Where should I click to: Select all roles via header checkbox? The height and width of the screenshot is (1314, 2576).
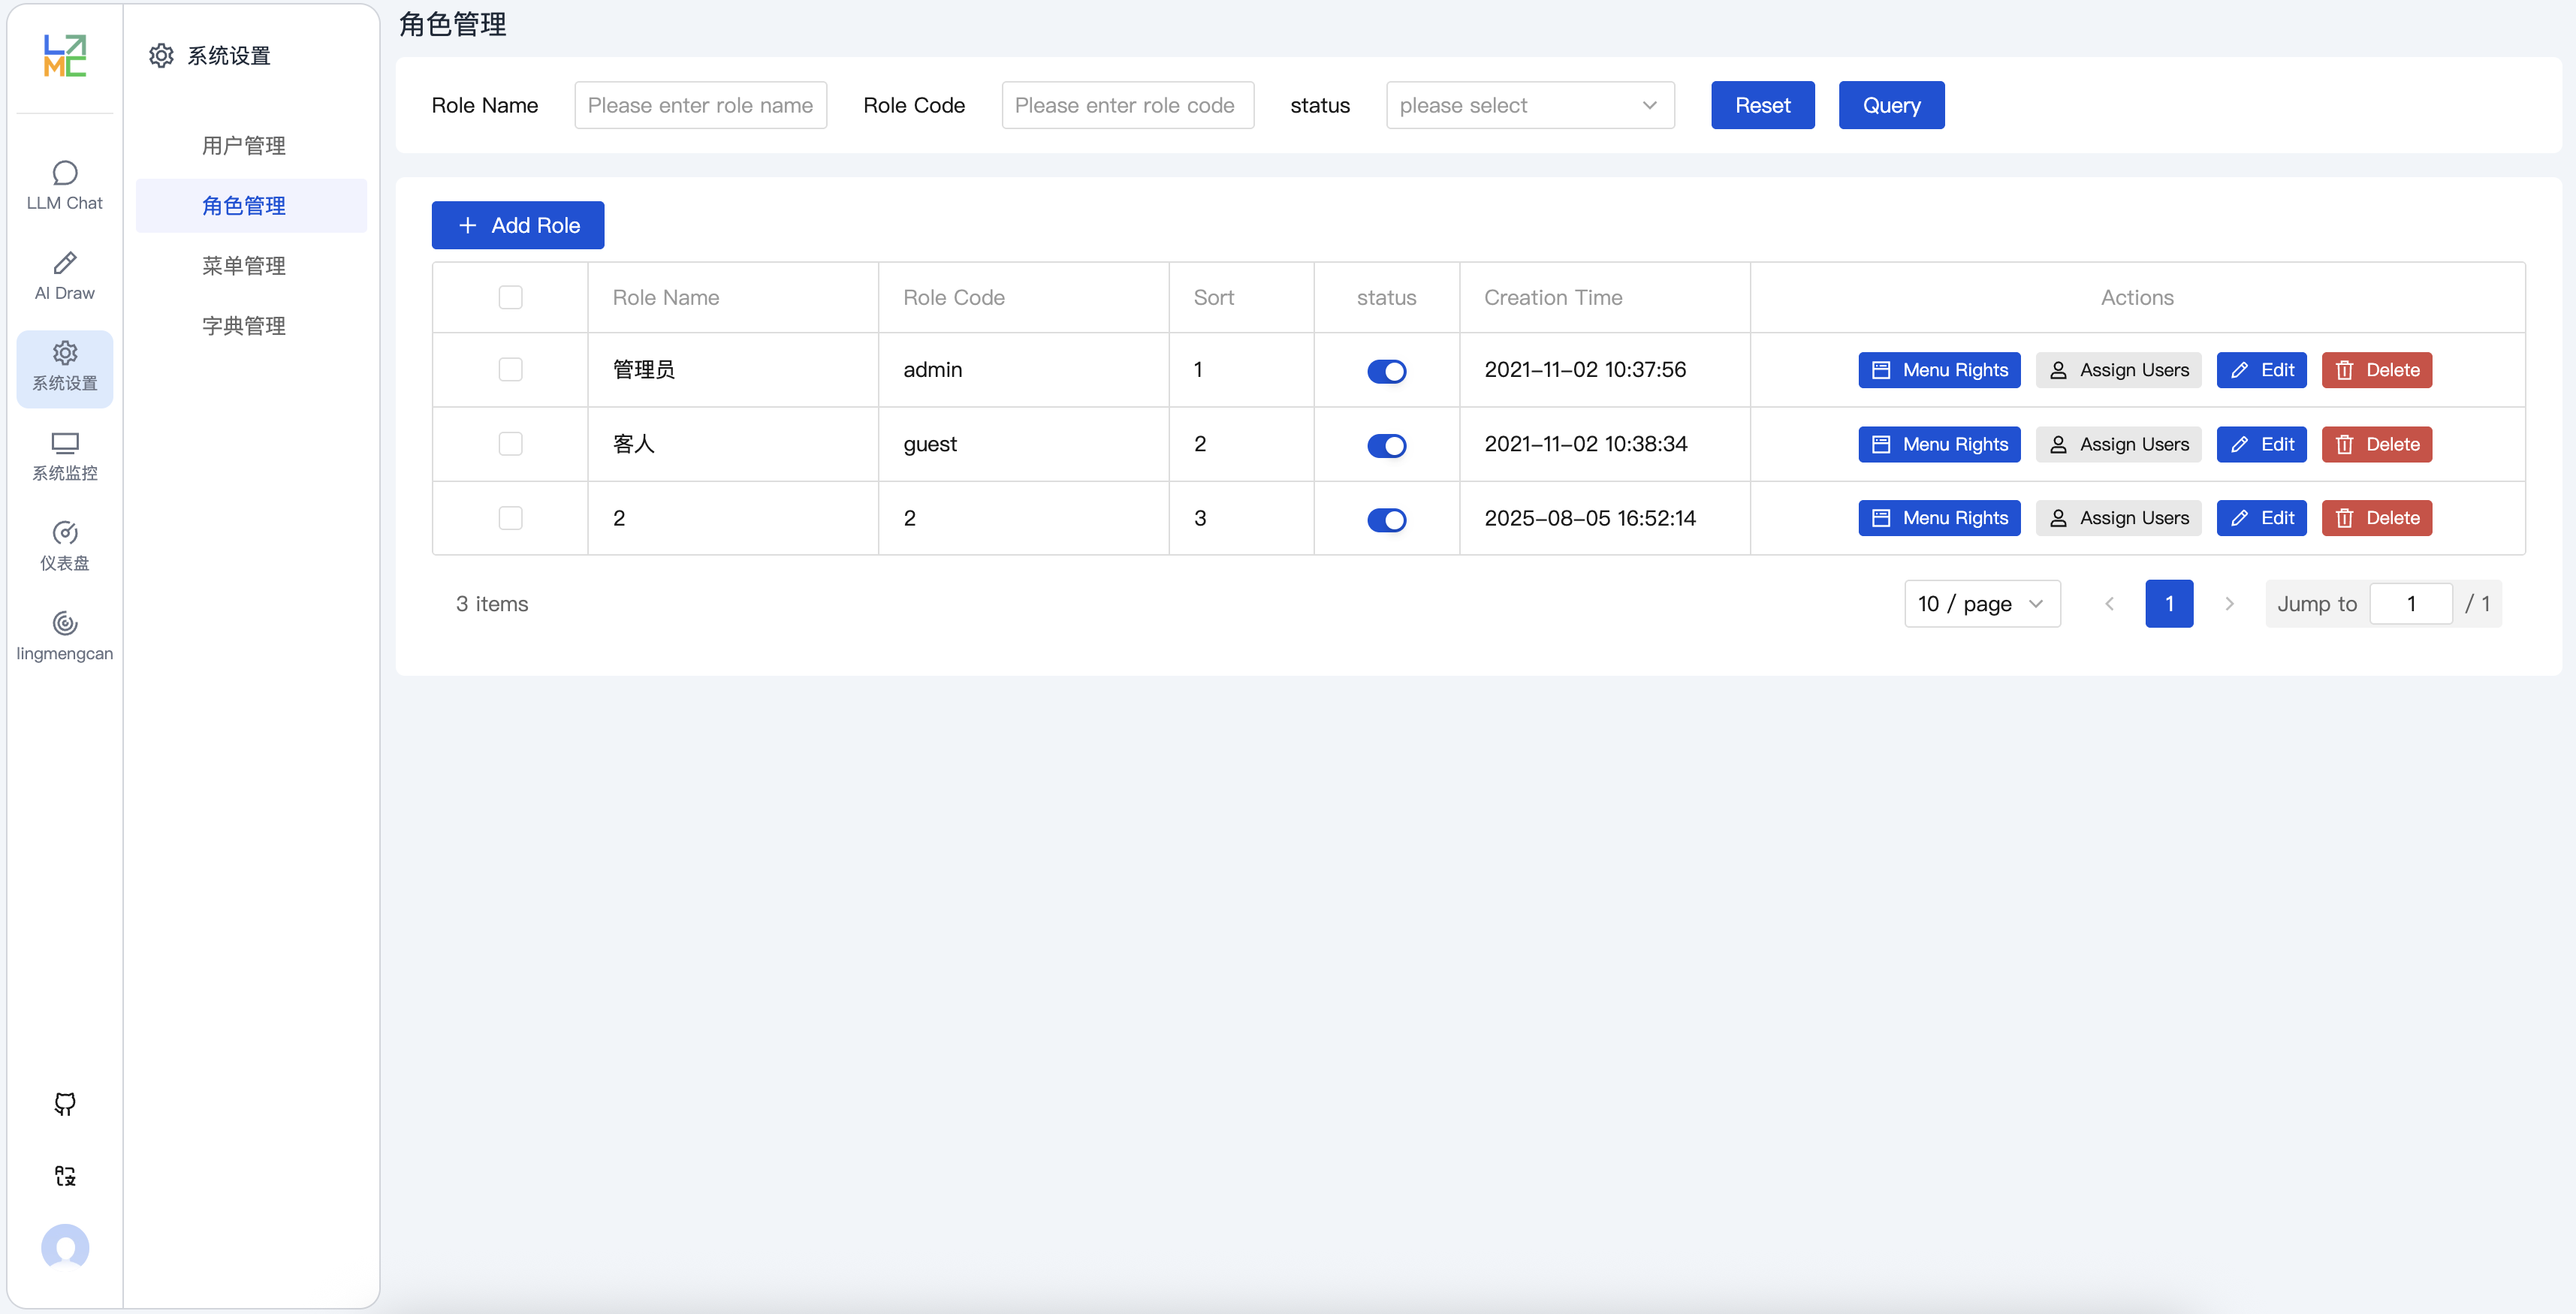click(510, 297)
